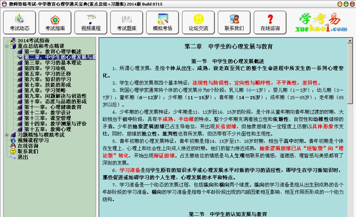Open 在线咨询 in the tree
The width and height of the screenshot is (356, 217).
28,146
